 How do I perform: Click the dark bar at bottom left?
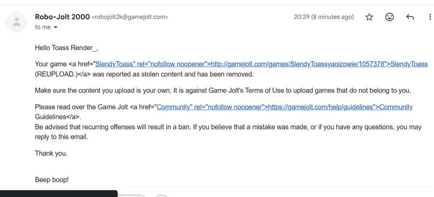pos(58,193)
